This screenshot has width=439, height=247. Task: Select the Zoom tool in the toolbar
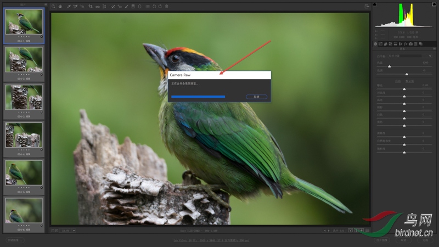click(x=54, y=7)
